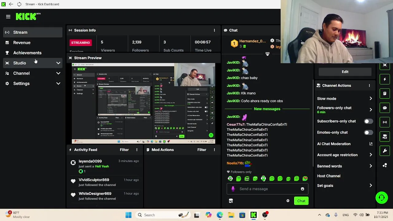This screenshot has height=221, width=393.
Task: Open Banned words arrow
Action: coord(371,166)
